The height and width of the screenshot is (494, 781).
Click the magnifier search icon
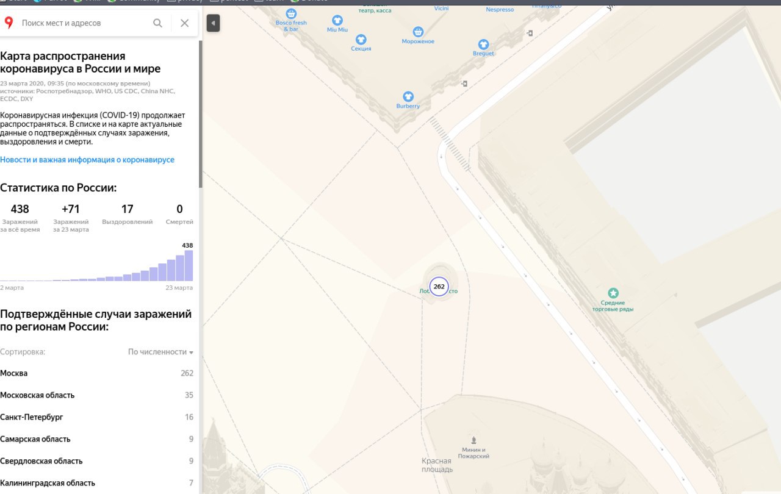(157, 23)
